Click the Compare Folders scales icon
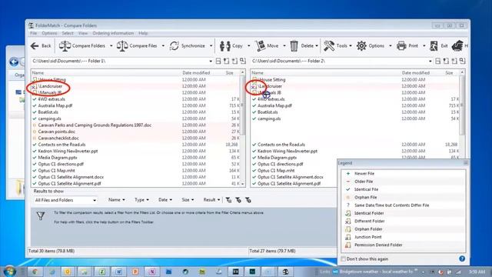Viewport: 492px width, 277px height. [65, 46]
